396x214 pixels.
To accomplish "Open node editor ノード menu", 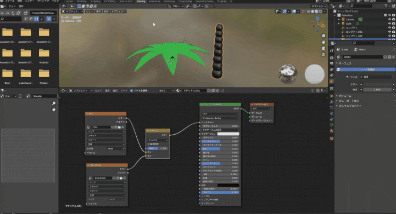I will coord(124,91).
